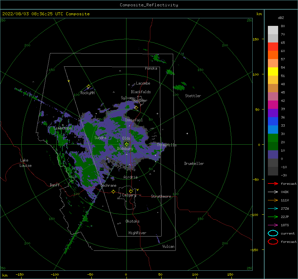Click the Lacombe city label
Image resolution: width=298 pixels, height=279 pixels.
pyautogui.click(x=143, y=83)
